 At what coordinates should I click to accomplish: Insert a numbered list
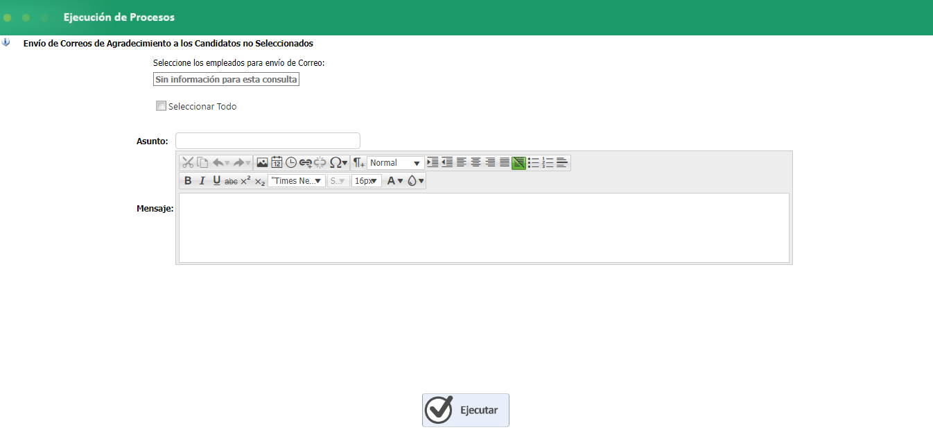pos(548,163)
